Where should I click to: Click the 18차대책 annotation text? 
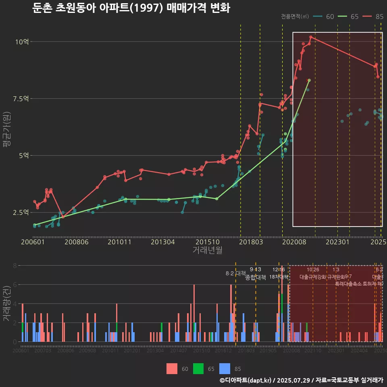point(279,277)
